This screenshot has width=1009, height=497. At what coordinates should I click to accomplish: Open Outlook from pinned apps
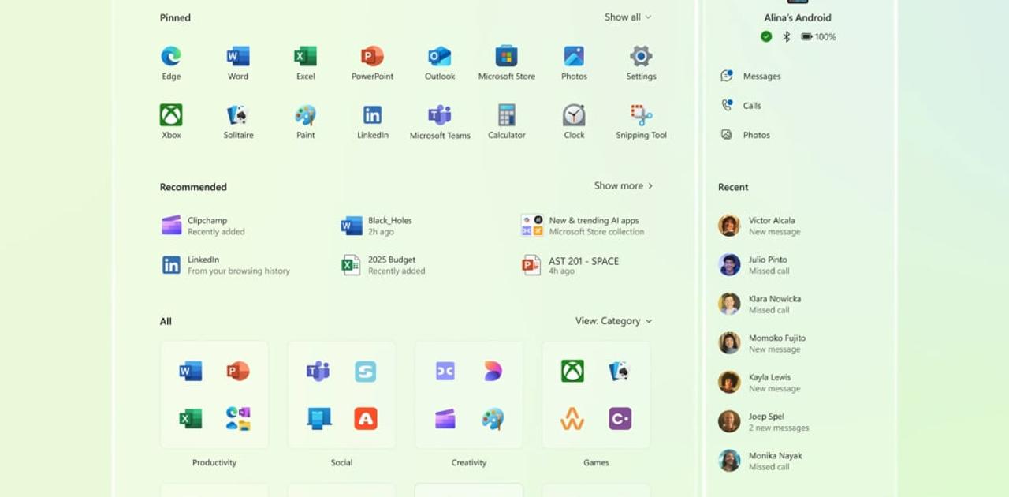tap(440, 63)
